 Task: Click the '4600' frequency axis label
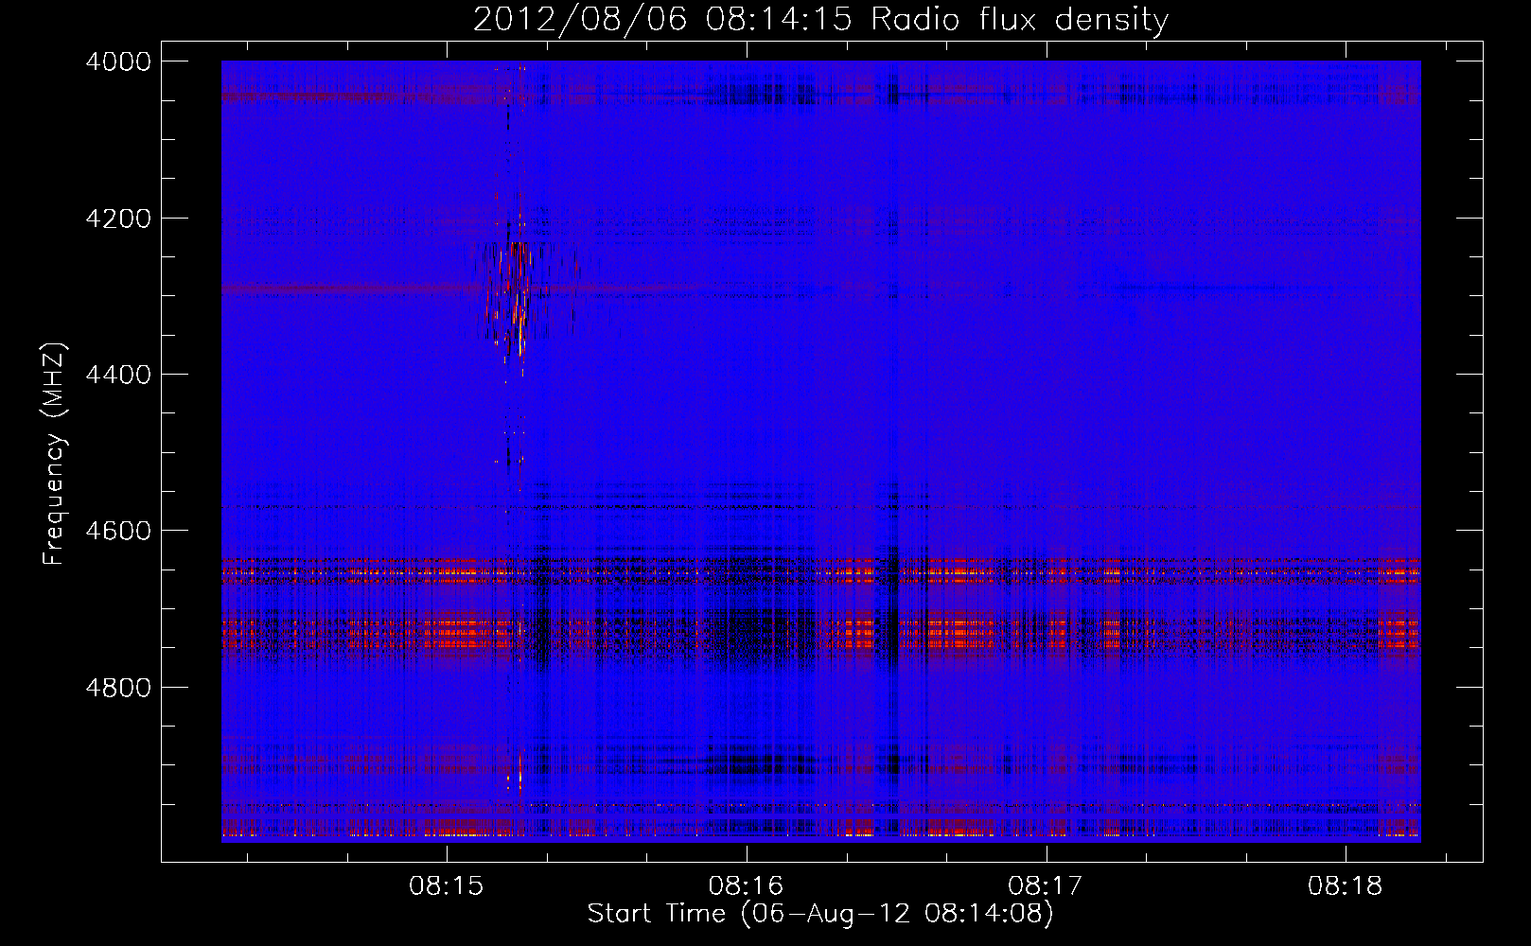click(x=118, y=531)
